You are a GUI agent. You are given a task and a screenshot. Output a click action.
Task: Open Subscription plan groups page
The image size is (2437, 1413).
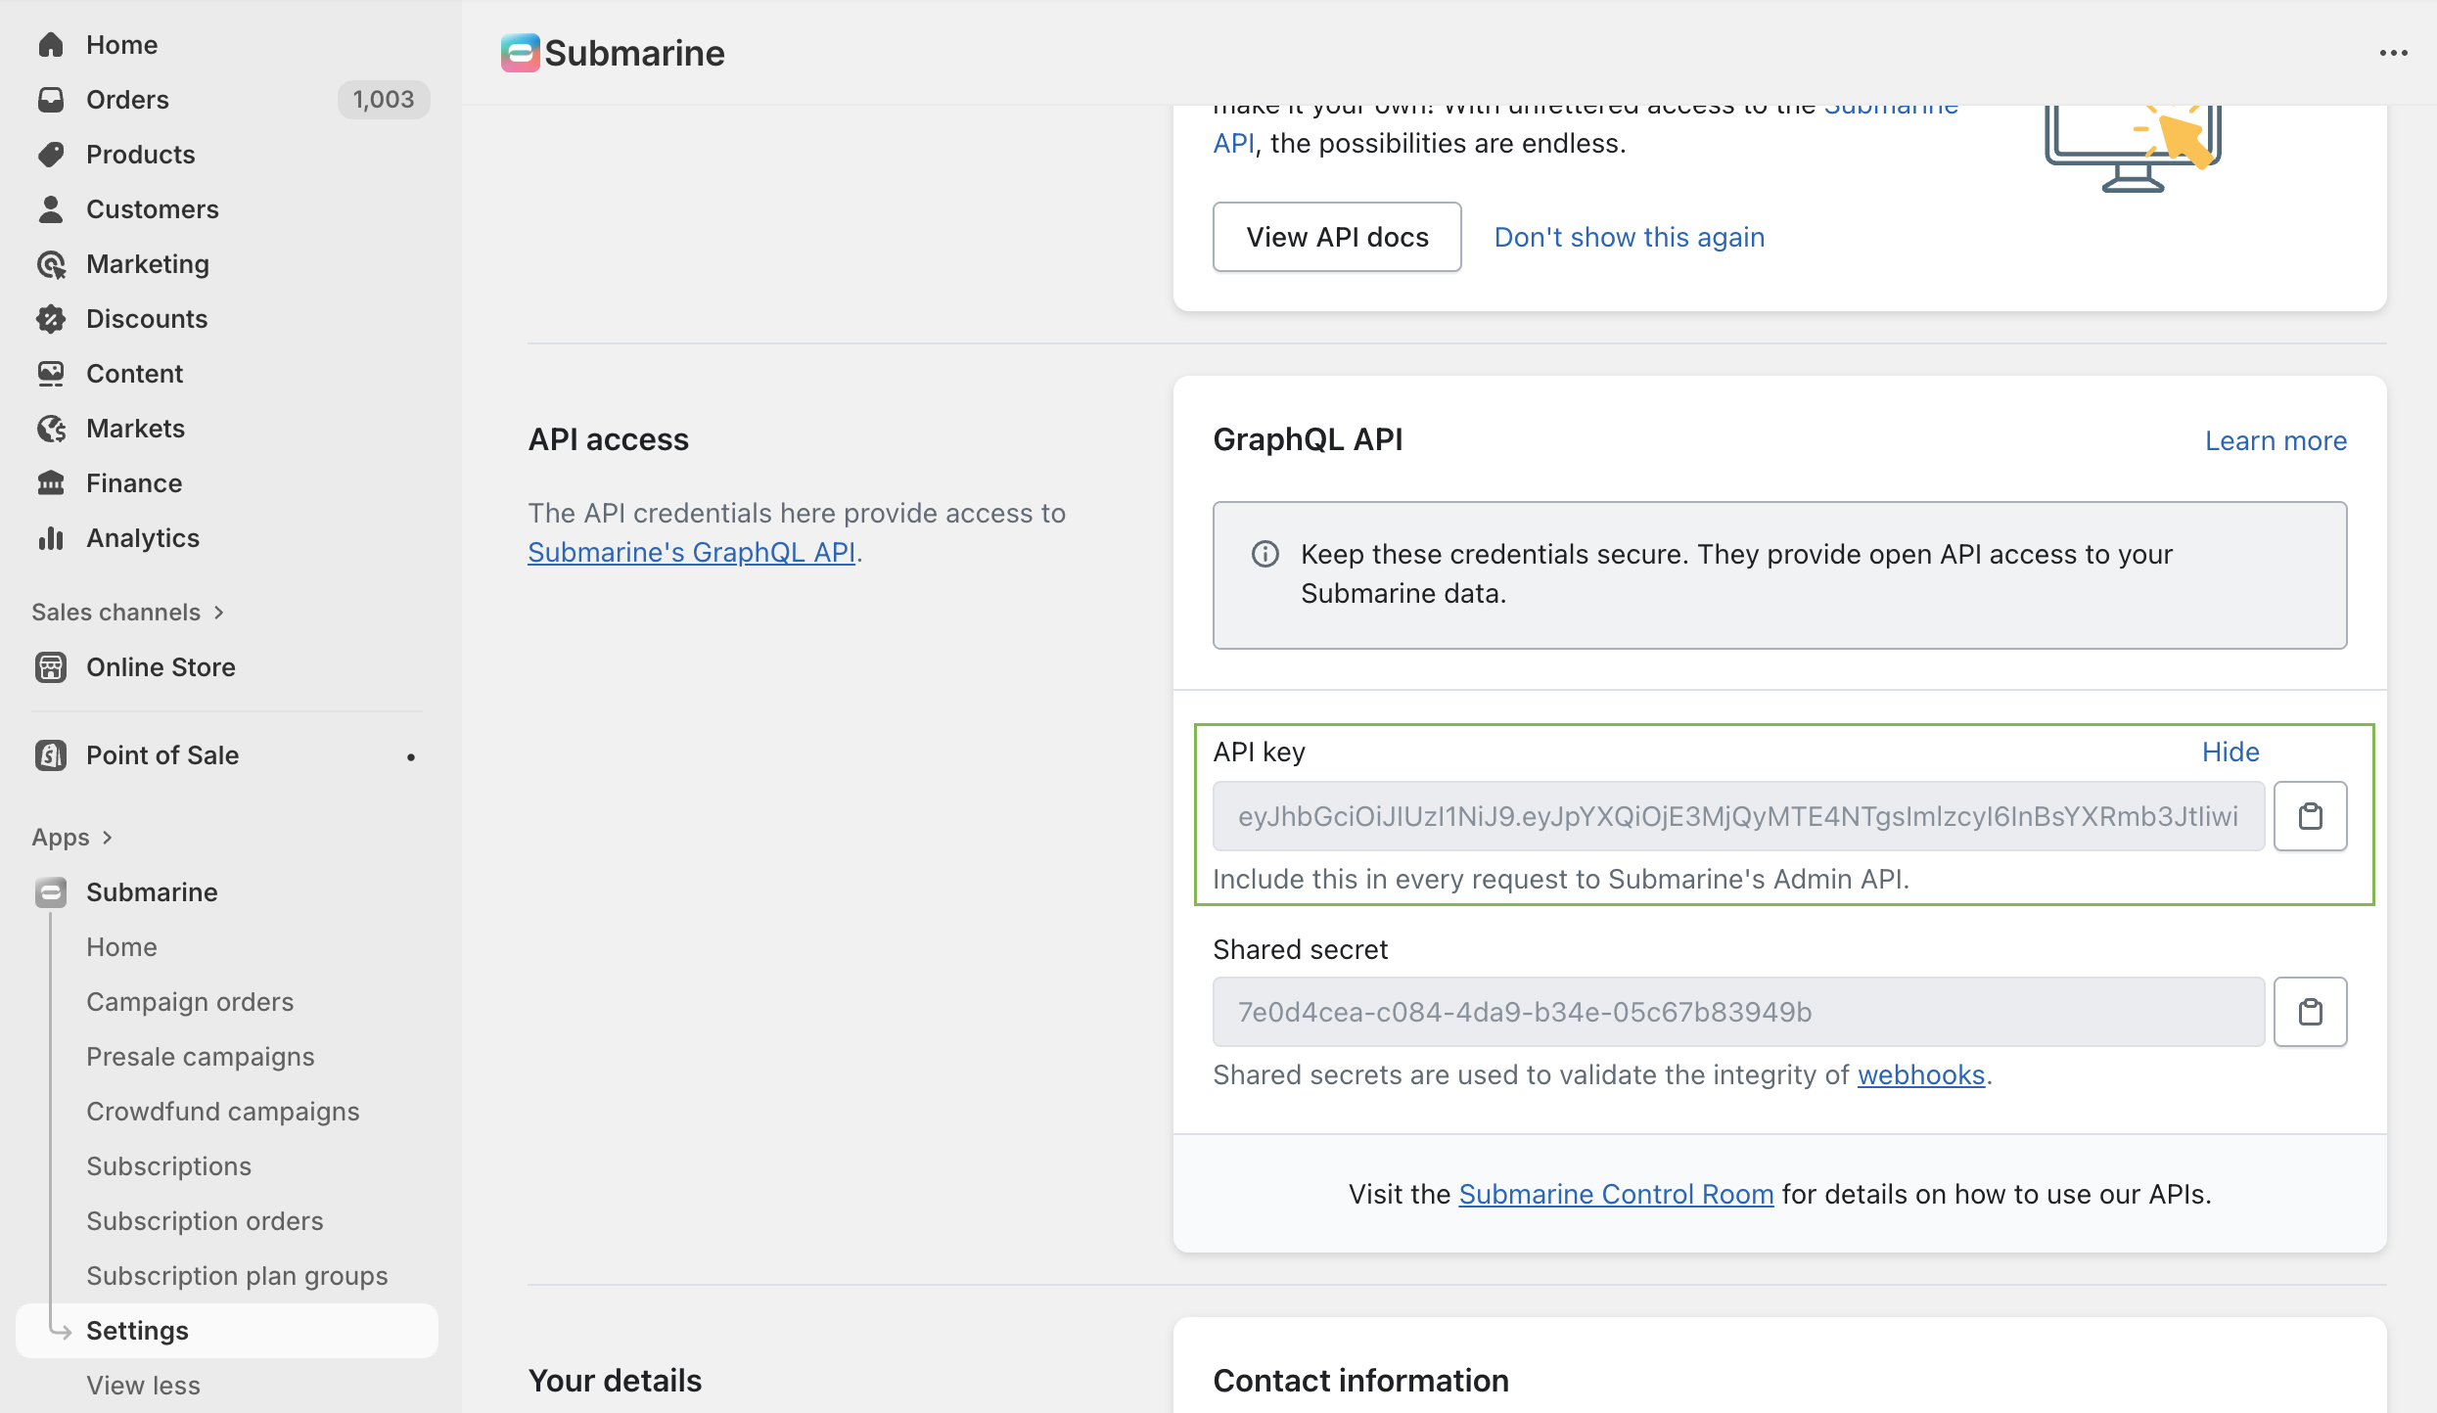pyautogui.click(x=237, y=1276)
